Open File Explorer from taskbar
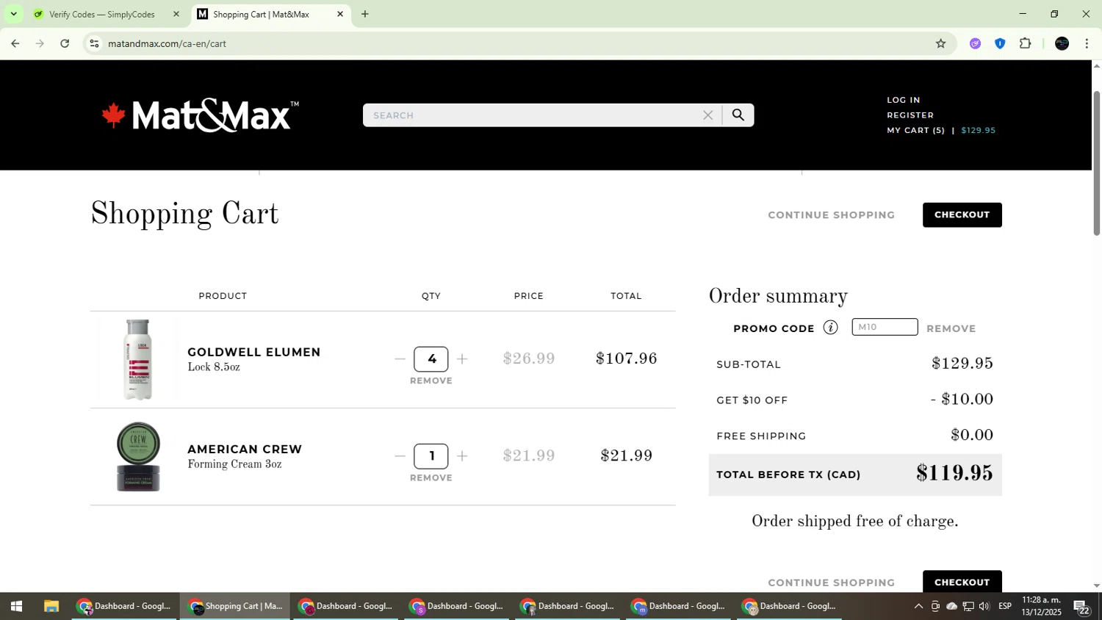 tap(51, 606)
